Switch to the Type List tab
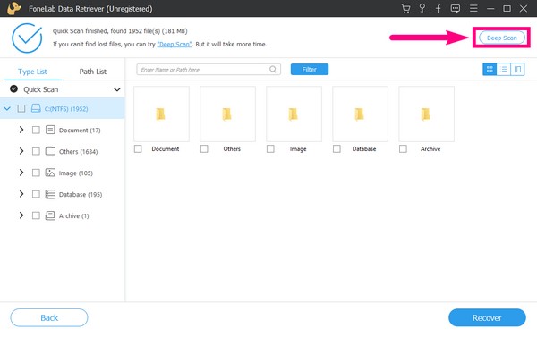537x337 pixels. click(x=32, y=72)
